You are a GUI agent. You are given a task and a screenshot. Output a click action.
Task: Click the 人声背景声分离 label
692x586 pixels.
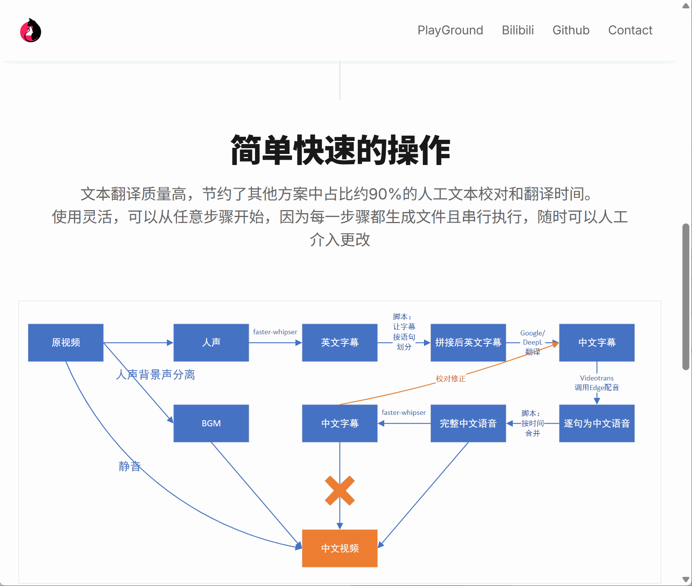pyautogui.click(x=156, y=375)
